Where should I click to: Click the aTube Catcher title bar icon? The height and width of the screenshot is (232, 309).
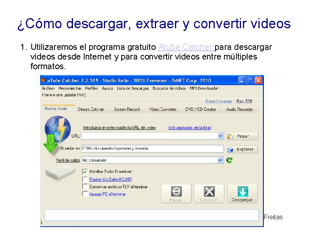click(43, 80)
